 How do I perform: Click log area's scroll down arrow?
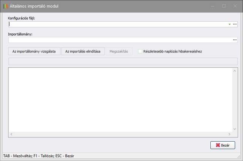(x=235, y=129)
